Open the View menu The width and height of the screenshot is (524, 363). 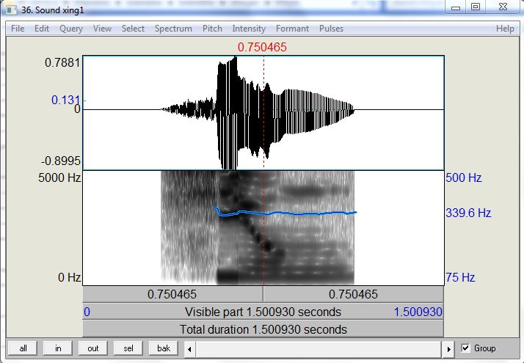point(102,29)
